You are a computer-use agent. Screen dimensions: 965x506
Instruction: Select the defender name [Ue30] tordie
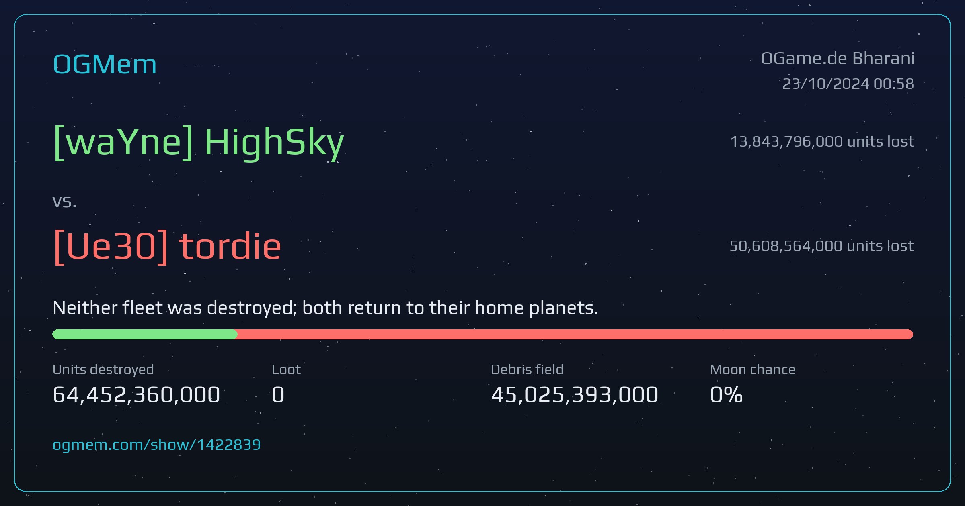click(167, 246)
